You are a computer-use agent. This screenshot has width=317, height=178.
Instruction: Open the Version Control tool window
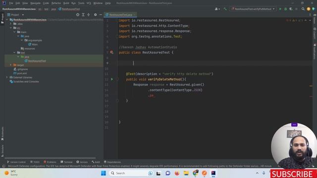16,162
